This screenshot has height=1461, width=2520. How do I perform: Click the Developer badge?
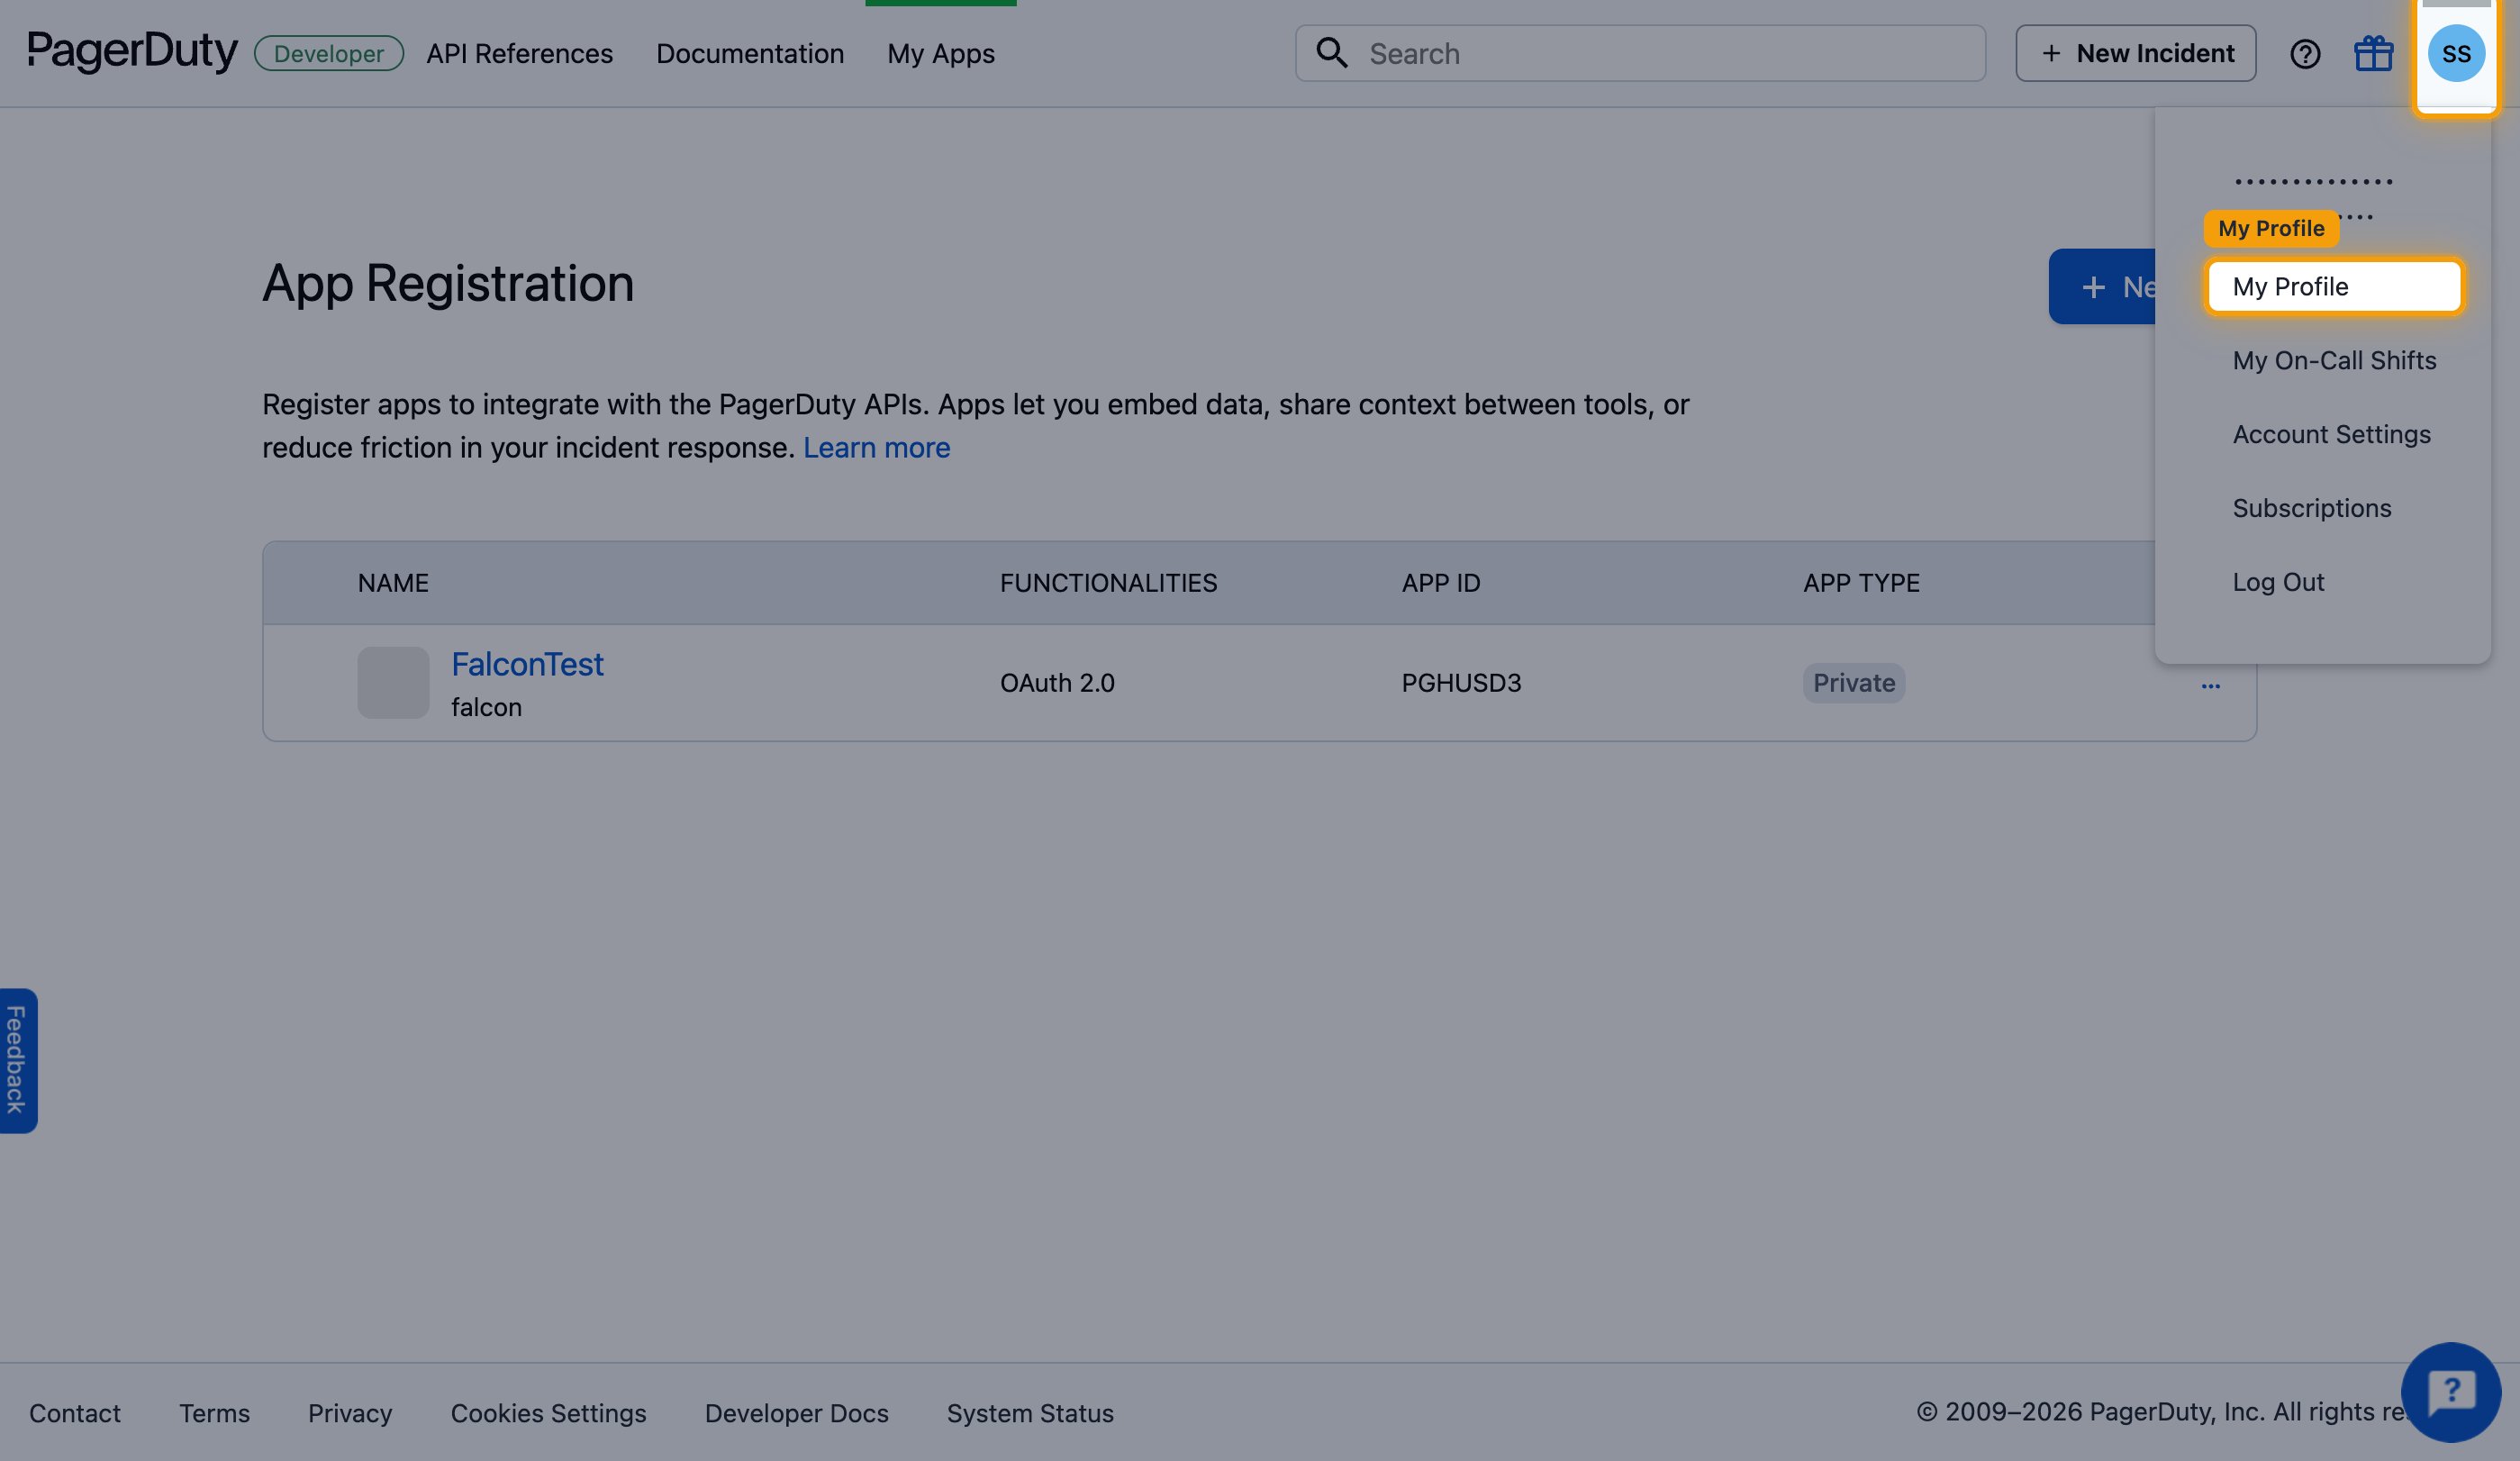pos(329,53)
